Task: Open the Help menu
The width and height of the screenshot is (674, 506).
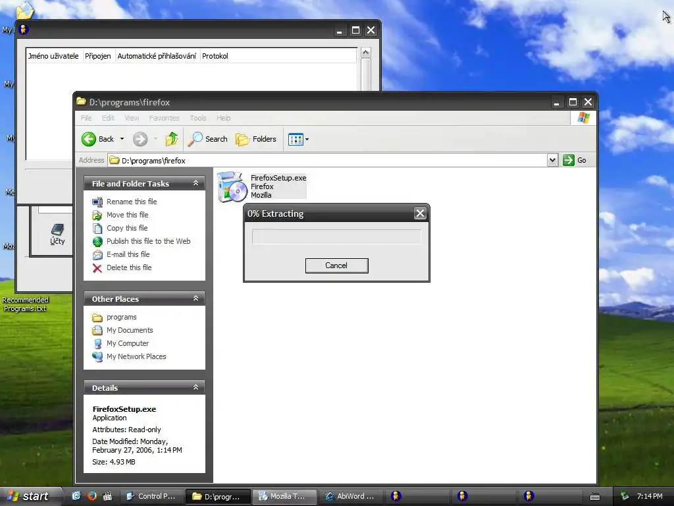Action: [x=224, y=118]
